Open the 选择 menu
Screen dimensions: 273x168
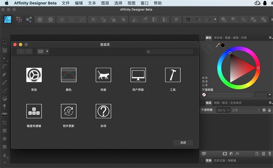(x=118, y=3)
